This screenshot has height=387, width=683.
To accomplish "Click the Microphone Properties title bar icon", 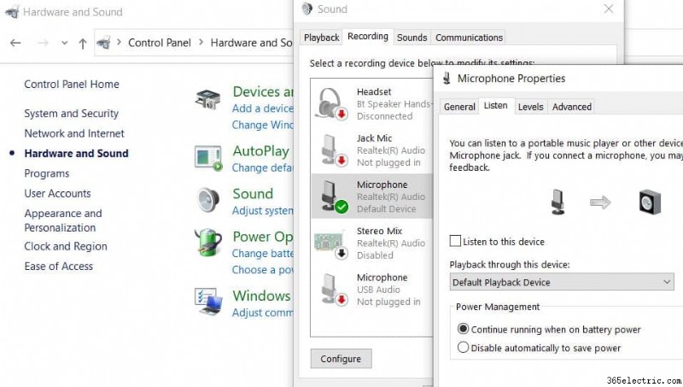I will click(447, 79).
